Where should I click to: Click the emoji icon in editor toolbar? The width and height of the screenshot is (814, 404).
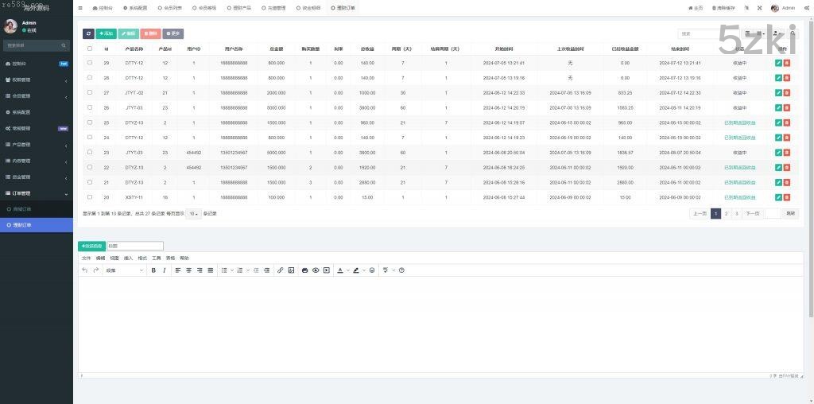[x=371, y=270]
